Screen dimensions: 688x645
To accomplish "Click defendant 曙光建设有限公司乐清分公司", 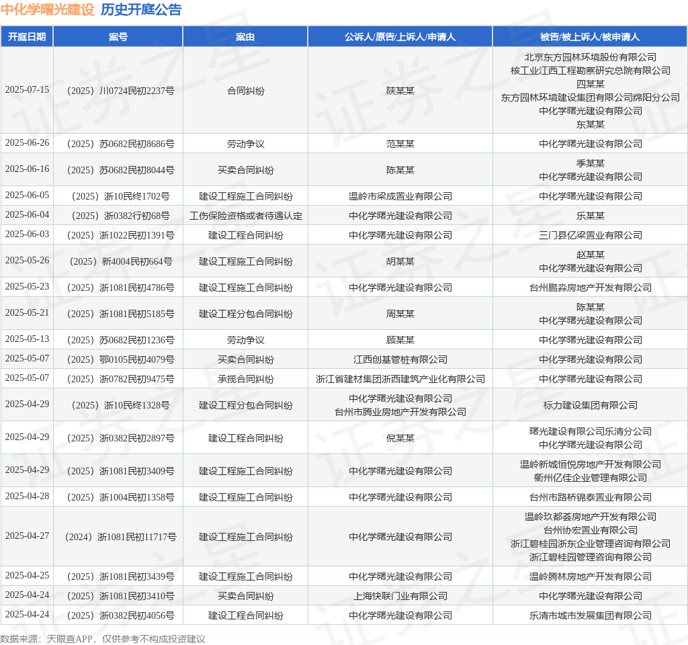I will 591,431.
